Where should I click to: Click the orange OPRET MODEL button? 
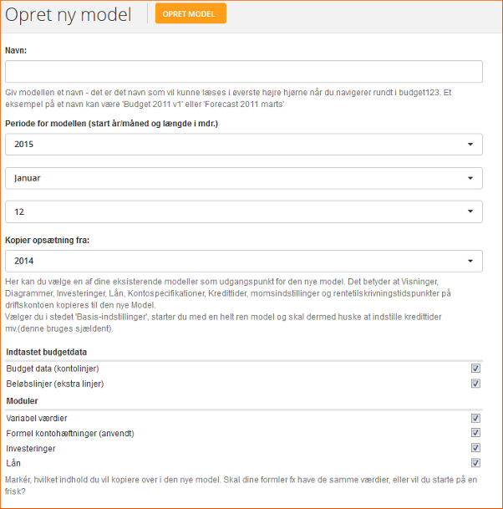(x=191, y=14)
